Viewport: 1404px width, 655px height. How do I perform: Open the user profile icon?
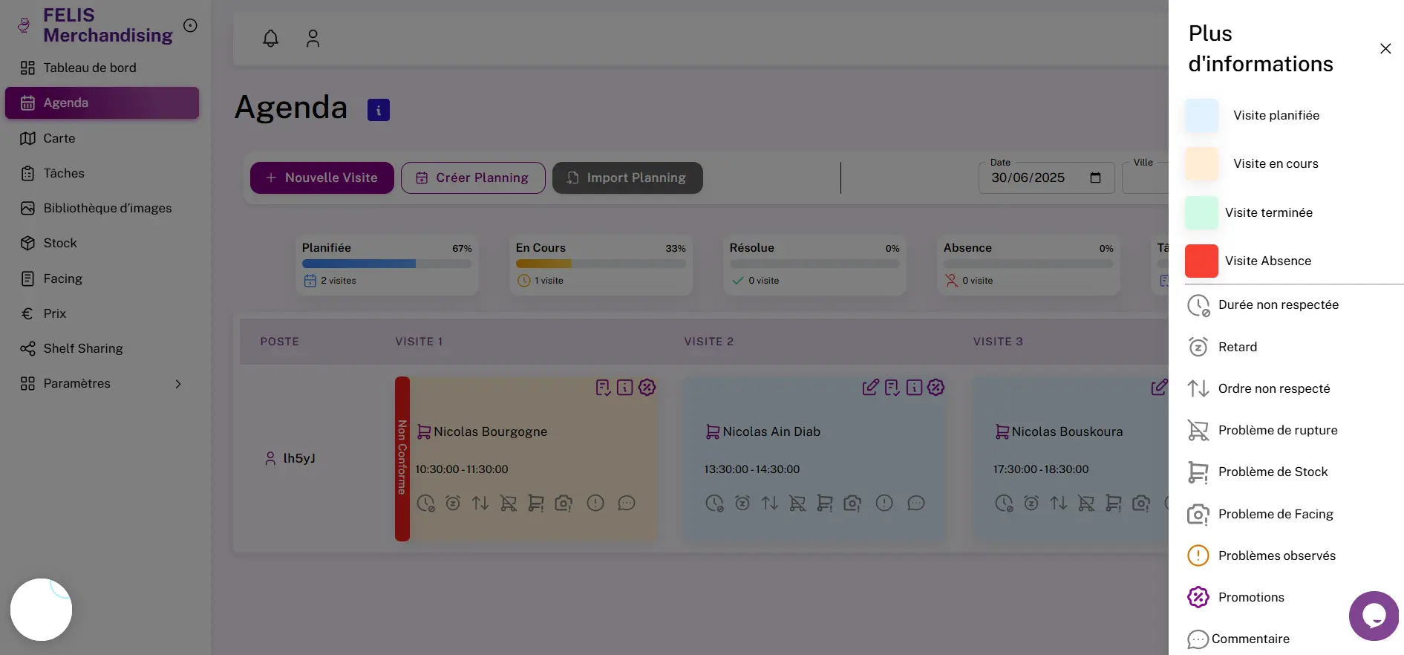(313, 39)
